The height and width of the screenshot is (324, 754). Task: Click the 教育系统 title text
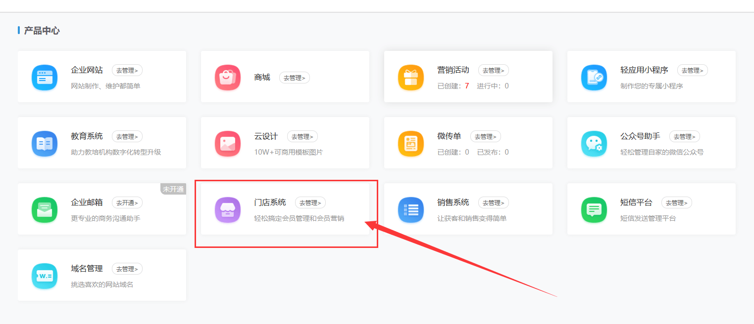87,136
